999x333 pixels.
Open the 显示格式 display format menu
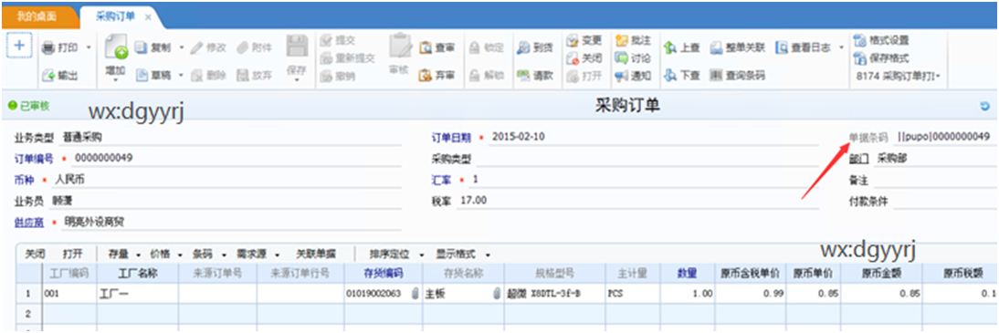click(x=463, y=254)
